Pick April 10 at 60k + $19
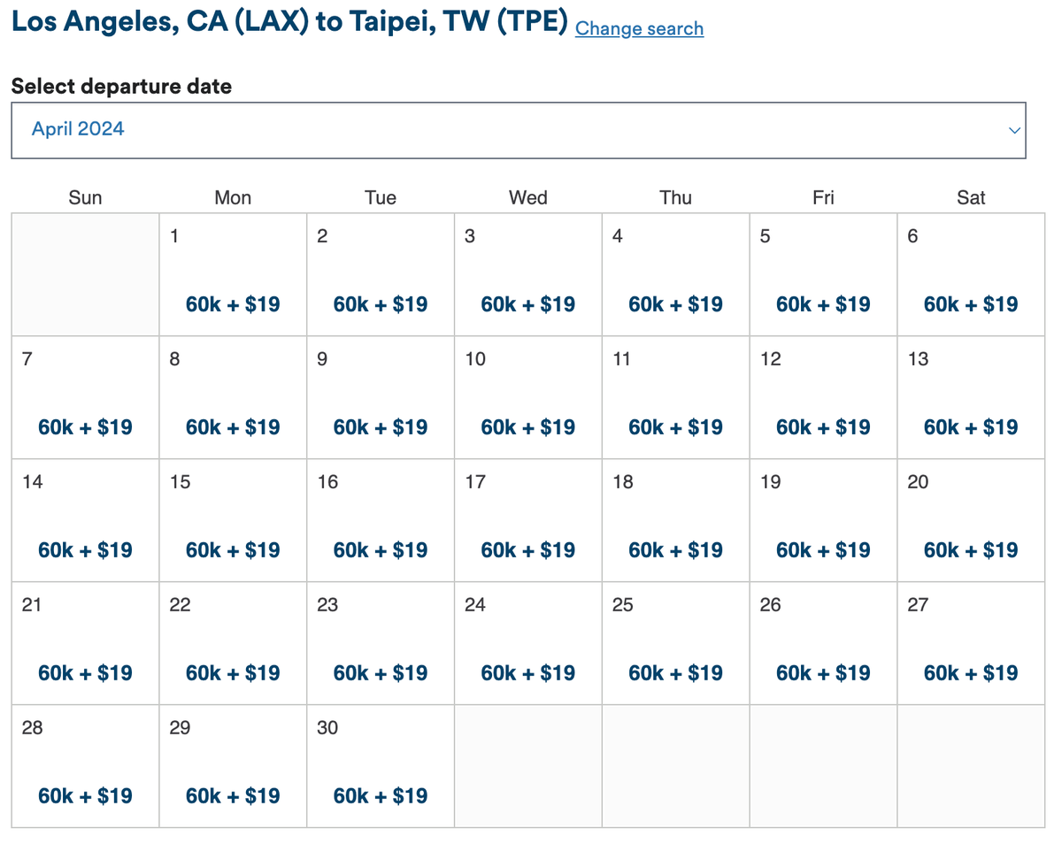Screen dimensions: 1062x844 click(x=528, y=427)
